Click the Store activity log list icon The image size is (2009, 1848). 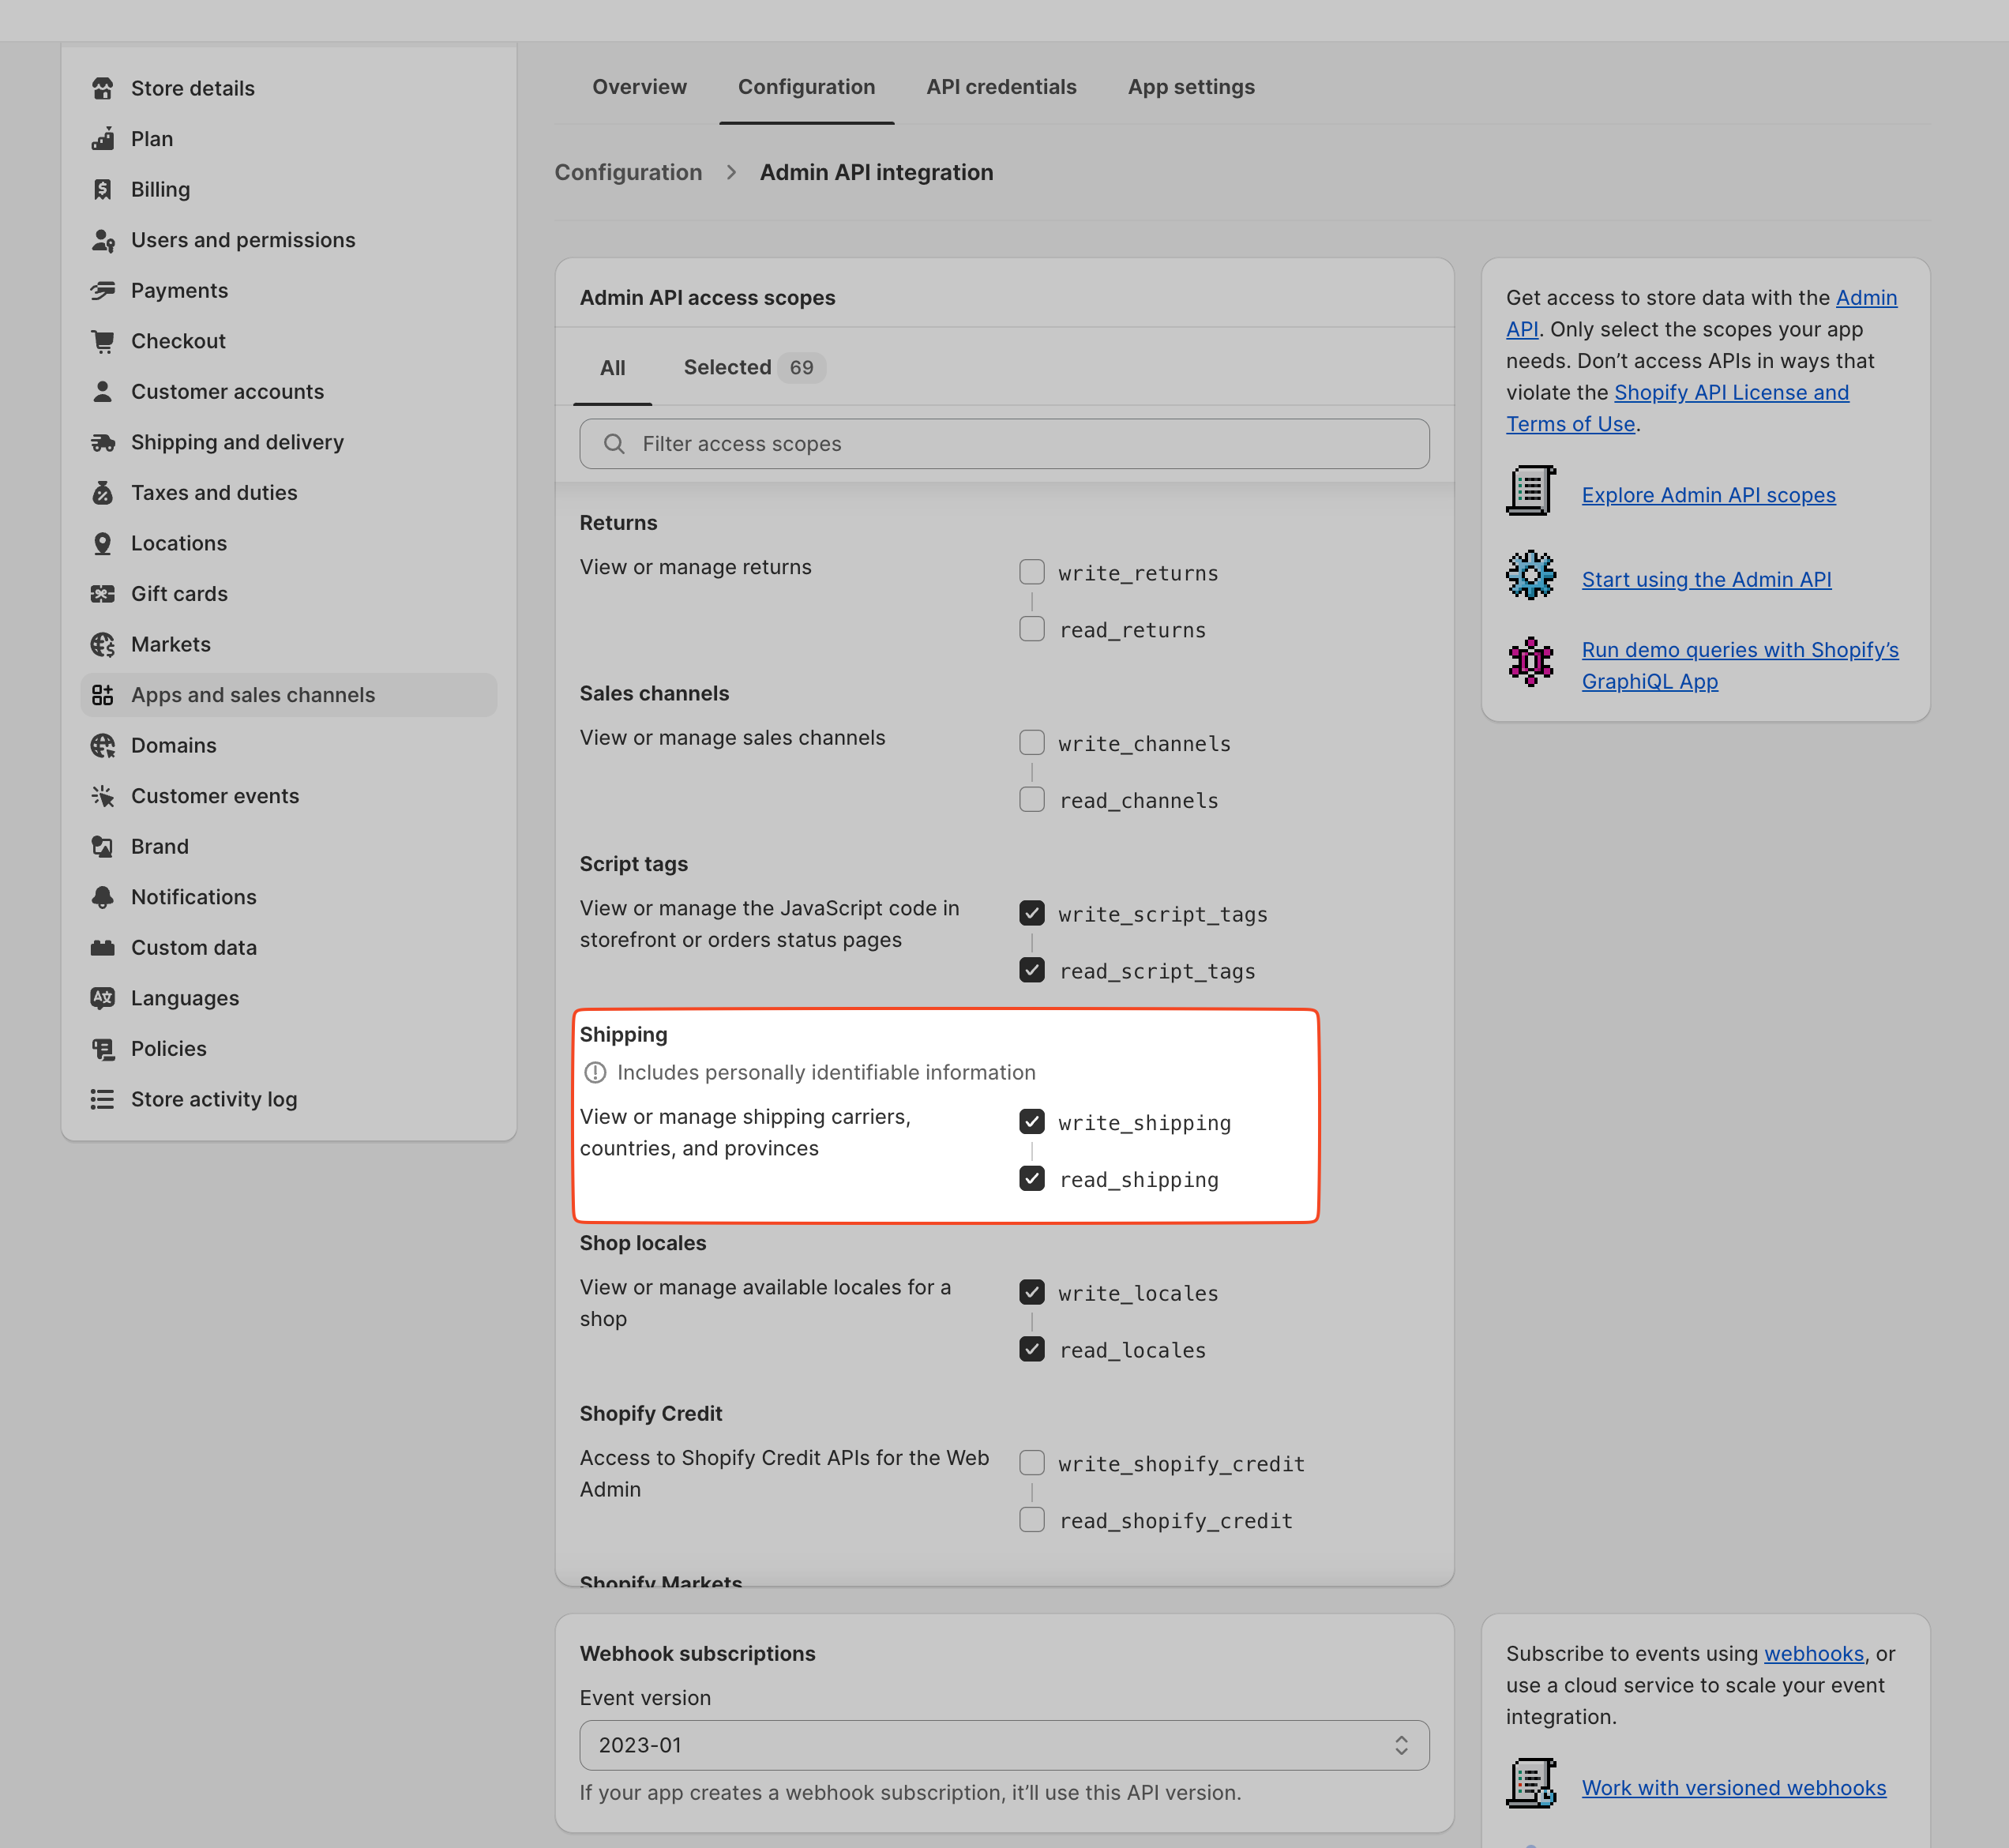click(x=102, y=1099)
